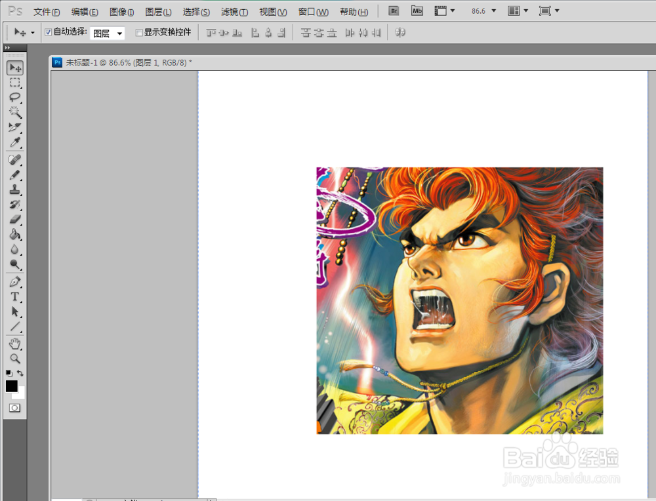Screen dimensions: 656x501
Task: Distribute horizontal centers of layers
Action: [x=363, y=33]
